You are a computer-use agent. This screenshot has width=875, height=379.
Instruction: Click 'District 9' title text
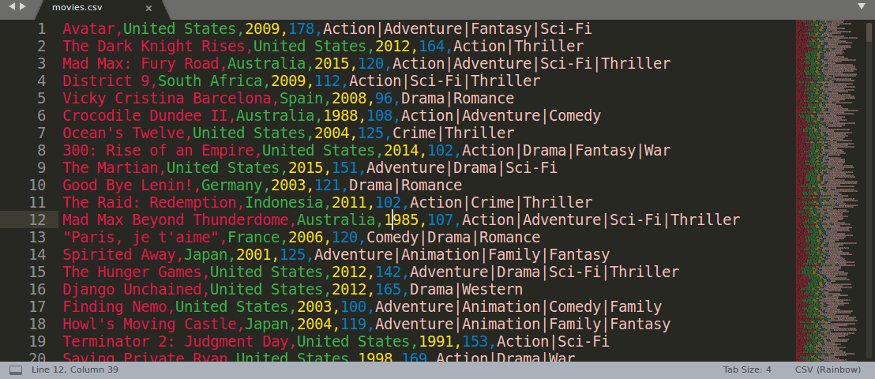pyautogui.click(x=106, y=81)
